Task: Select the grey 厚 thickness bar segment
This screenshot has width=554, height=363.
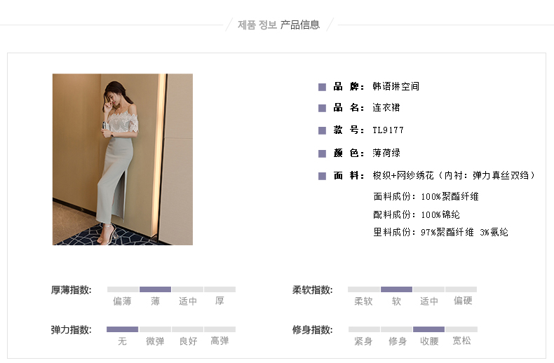Action: pyautogui.click(x=219, y=289)
